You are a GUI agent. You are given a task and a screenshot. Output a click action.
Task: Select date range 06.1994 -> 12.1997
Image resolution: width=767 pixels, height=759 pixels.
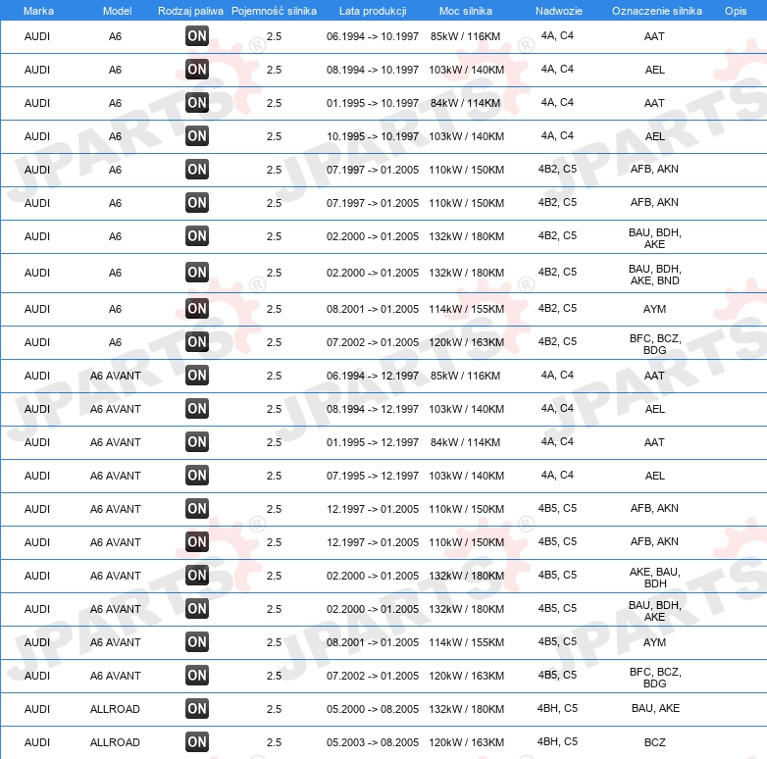point(373,376)
